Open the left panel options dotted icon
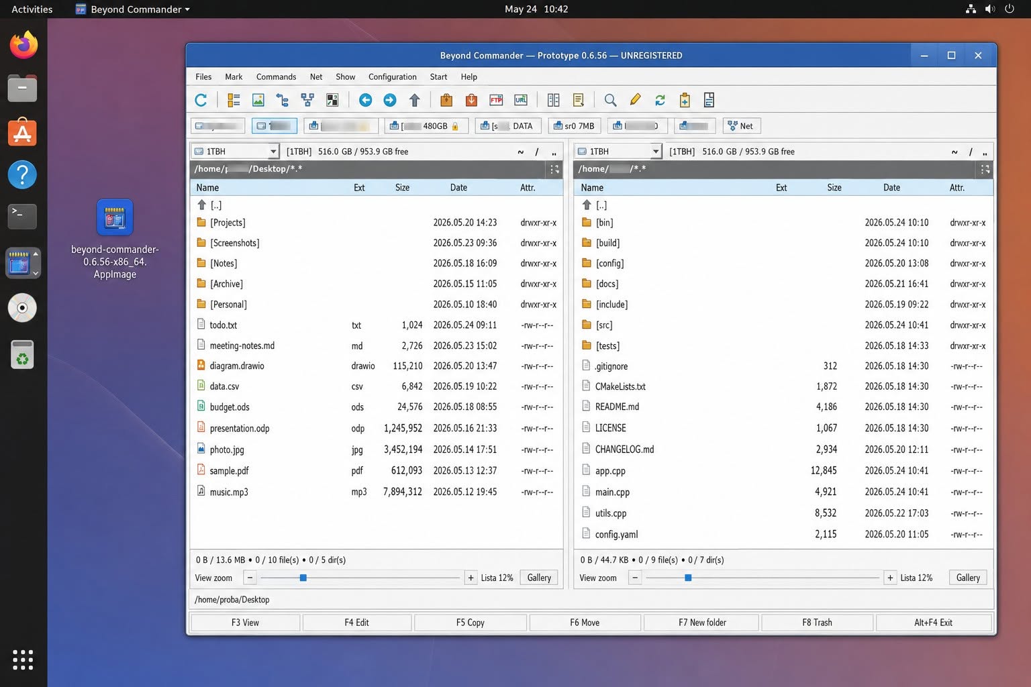The height and width of the screenshot is (687, 1031). click(554, 169)
